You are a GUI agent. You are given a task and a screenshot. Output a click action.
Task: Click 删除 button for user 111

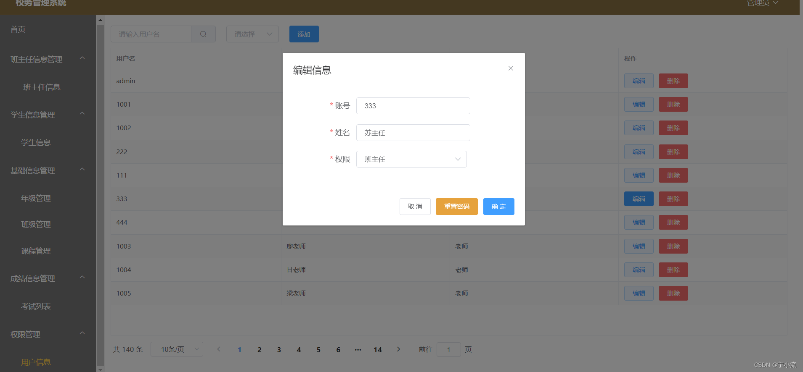point(673,176)
